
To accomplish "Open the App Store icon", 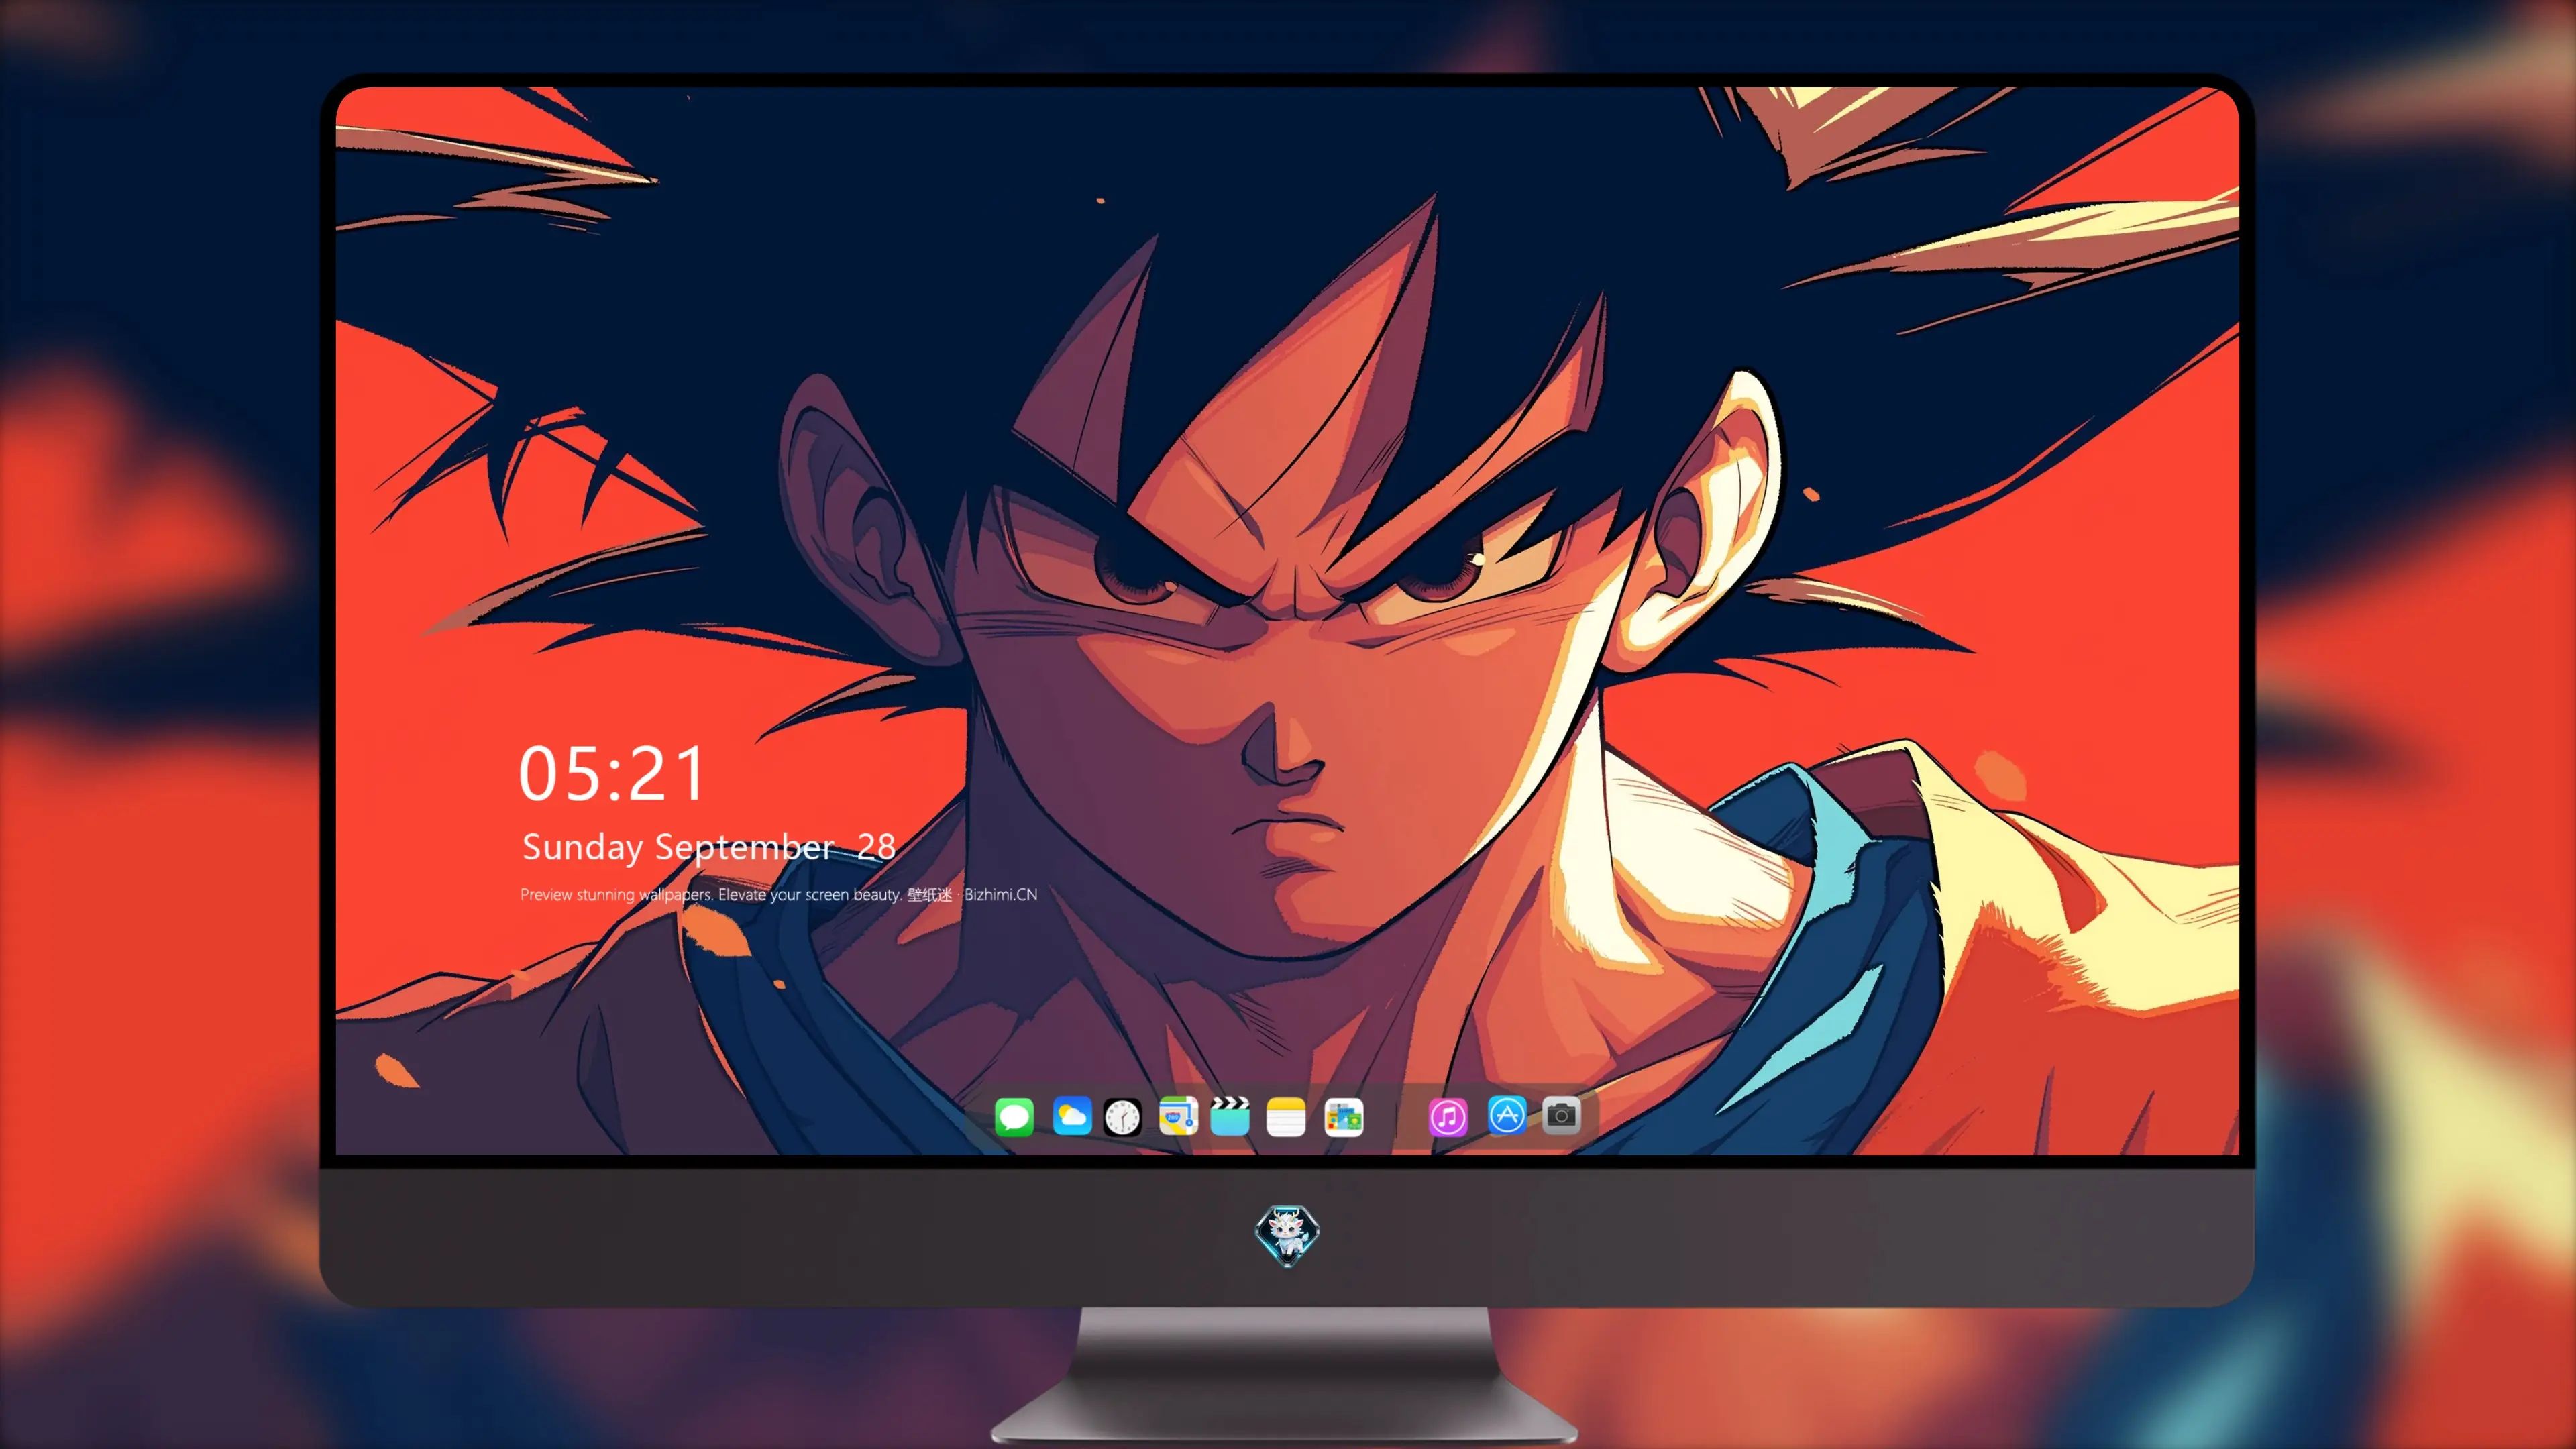I will (1506, 1116).
